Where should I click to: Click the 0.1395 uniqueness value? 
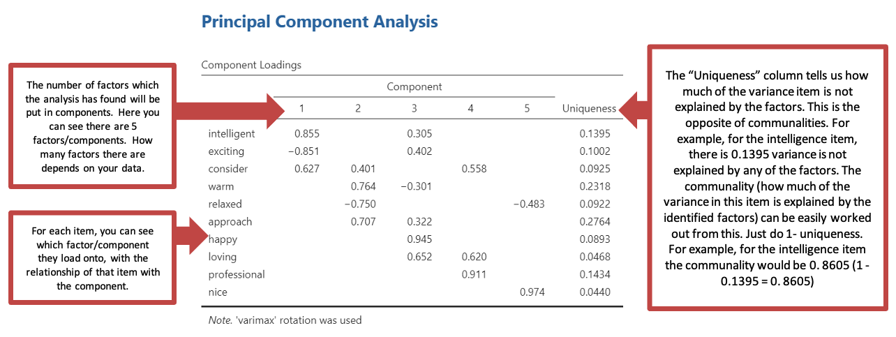[x=595, y=133]
